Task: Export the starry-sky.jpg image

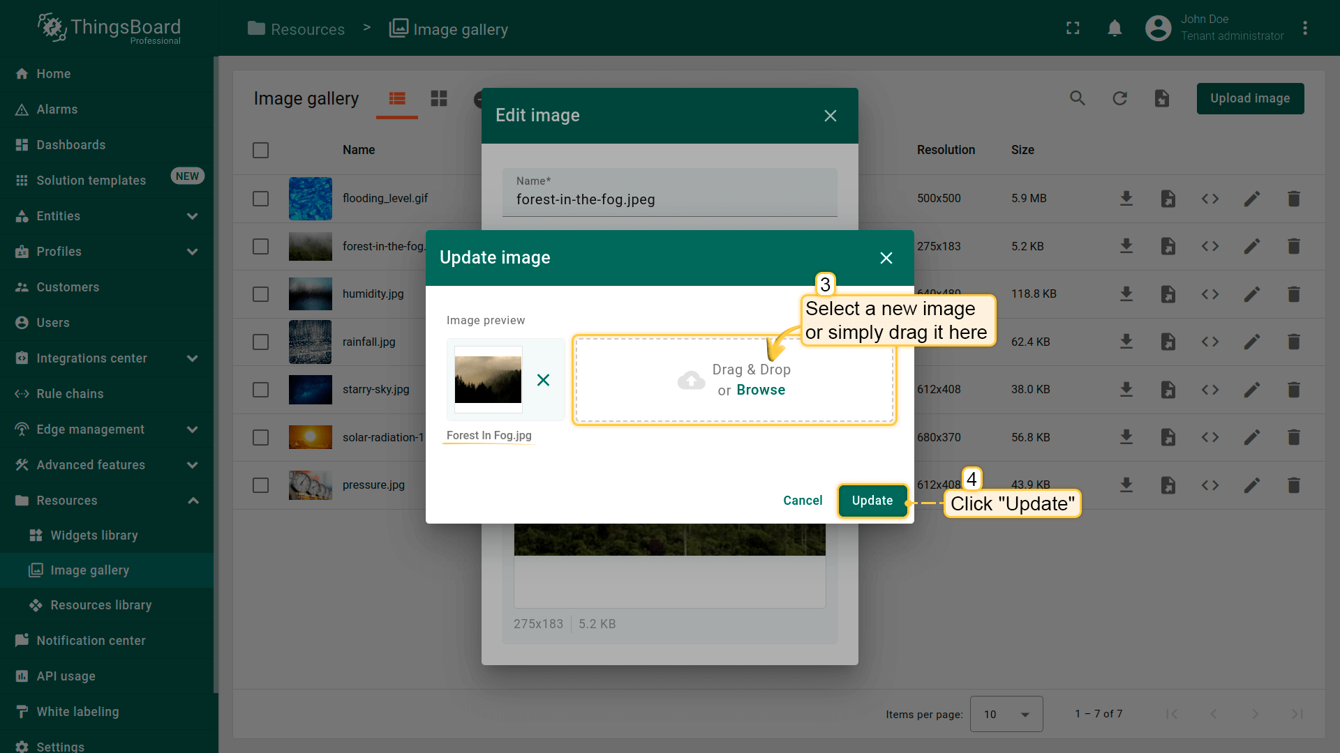Action: (1168, 390)
